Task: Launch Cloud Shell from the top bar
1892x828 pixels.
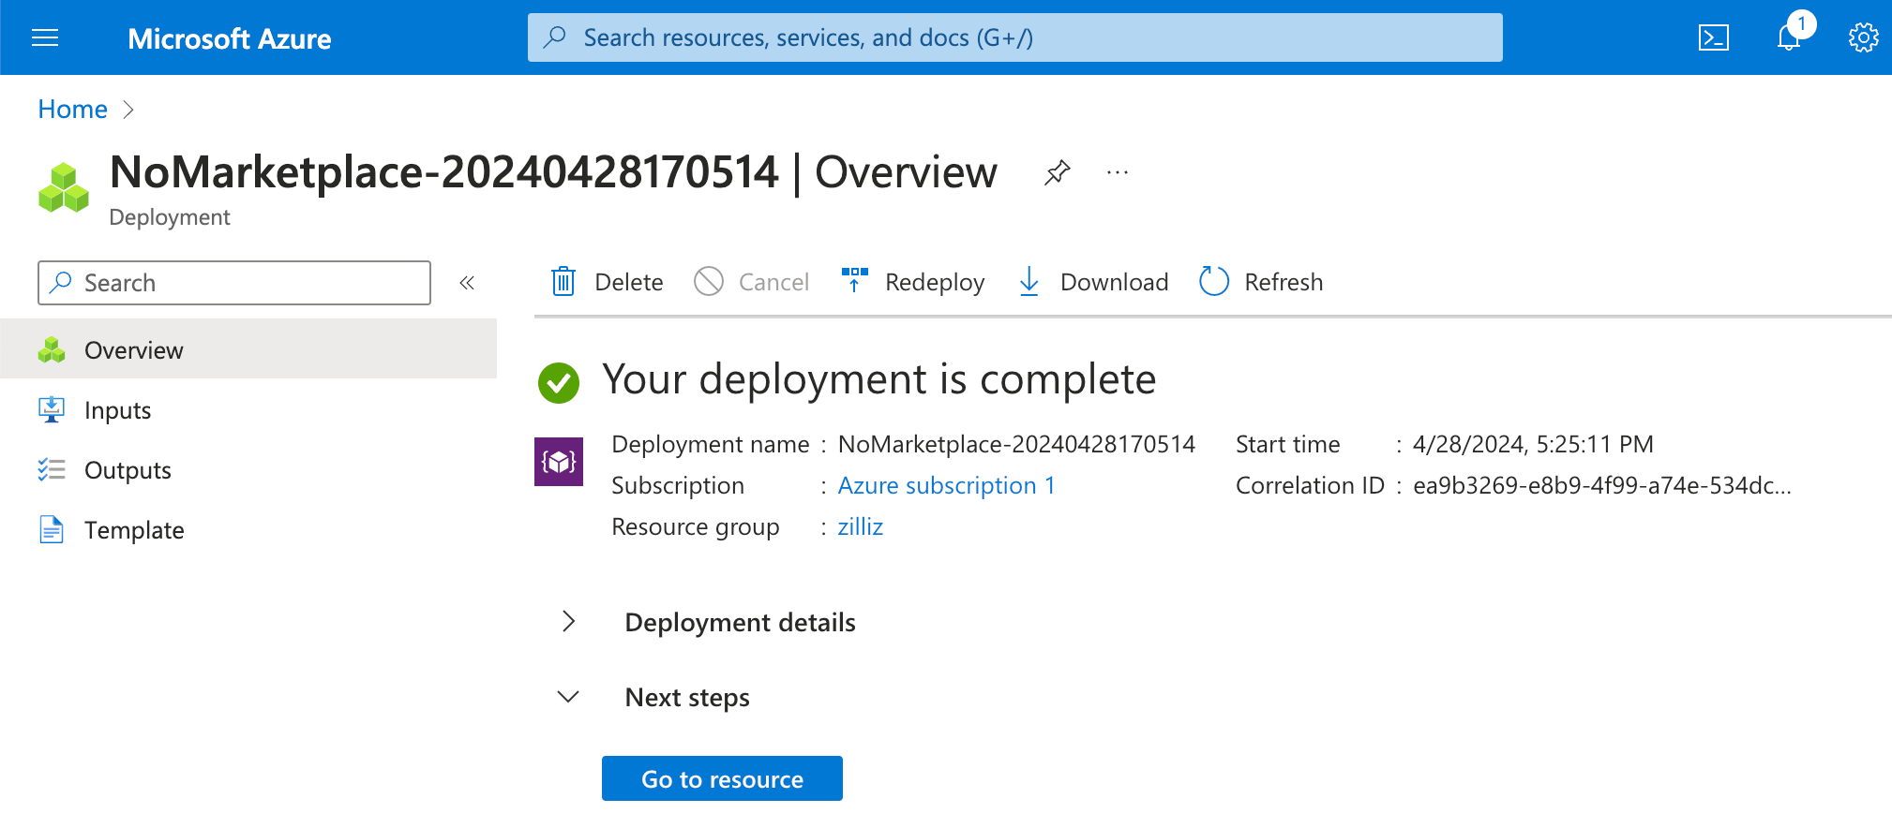Action: (x=1713, y=37)
